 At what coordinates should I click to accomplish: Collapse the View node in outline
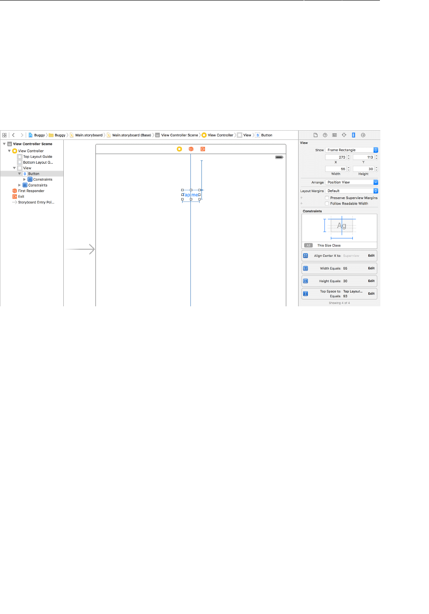[x=14, y=168]
